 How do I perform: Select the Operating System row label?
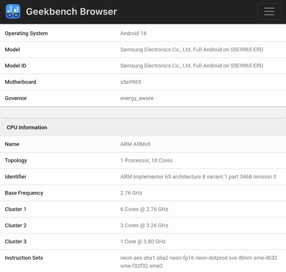[x=26, y=34]
